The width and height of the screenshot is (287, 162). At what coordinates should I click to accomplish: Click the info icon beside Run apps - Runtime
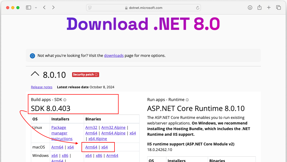187,100
